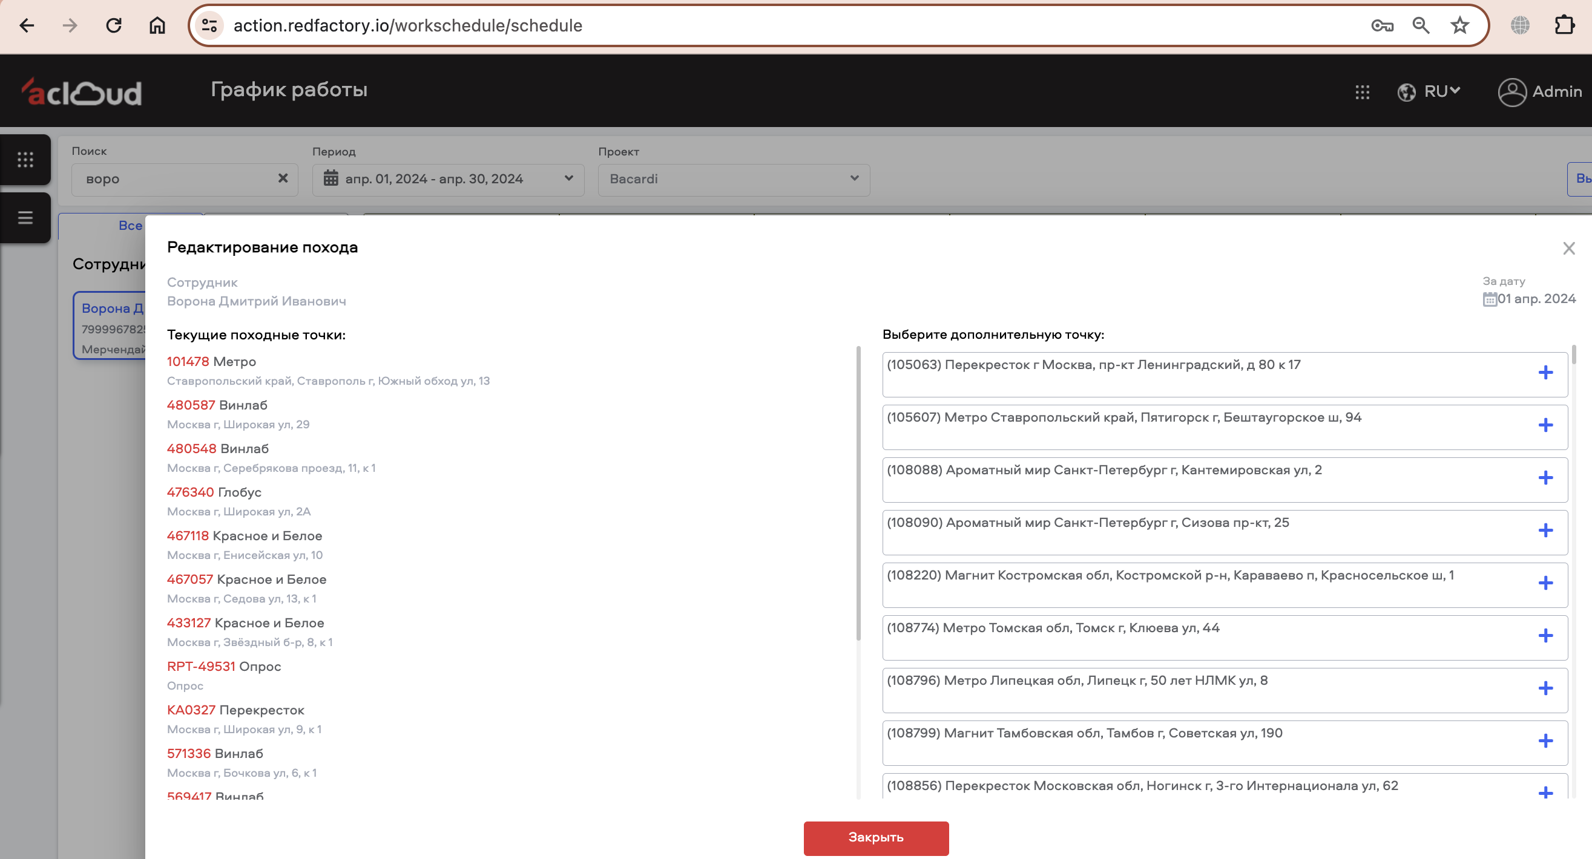View site information icon in address bar
This screenshot has width=1592, height=859.
209,25
